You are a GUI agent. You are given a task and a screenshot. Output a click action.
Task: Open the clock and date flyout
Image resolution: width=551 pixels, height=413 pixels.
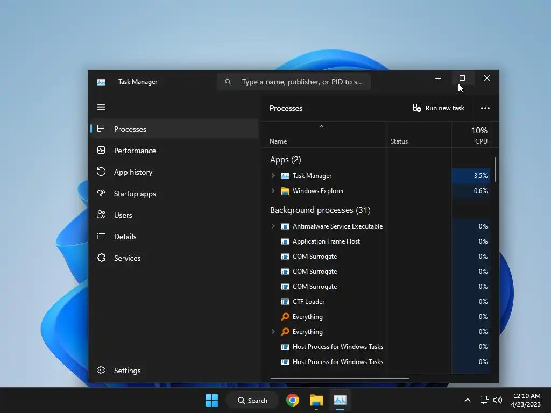526,400
